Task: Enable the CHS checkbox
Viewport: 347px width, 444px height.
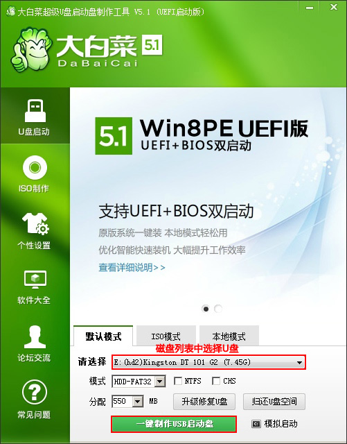Action: point(216,381)
